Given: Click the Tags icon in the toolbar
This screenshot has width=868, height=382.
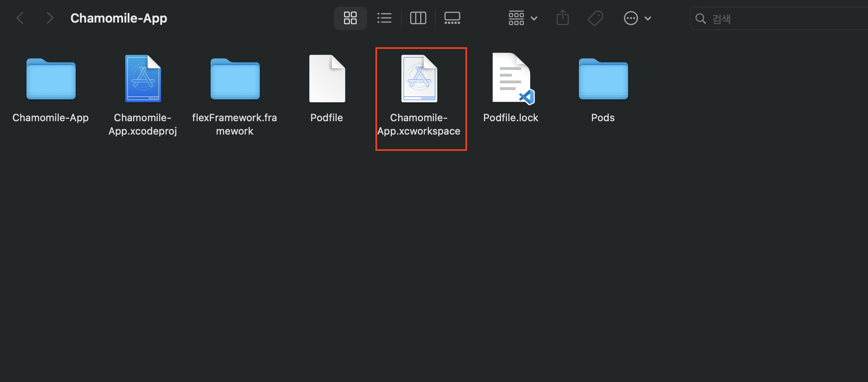Looking at the screenshot, I should [596, 18].
